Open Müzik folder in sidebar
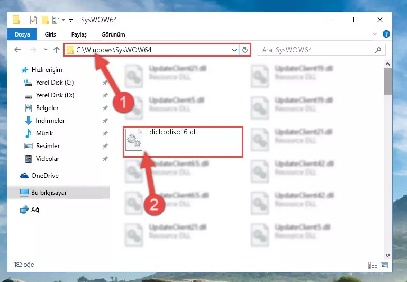The height and width of the screenshot is (282, 407). [44, 133]
